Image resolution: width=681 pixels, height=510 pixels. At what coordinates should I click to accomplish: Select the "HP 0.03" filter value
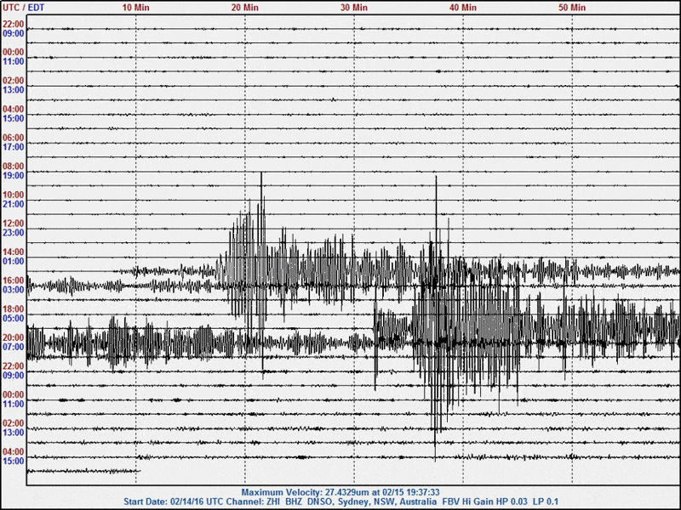pos(512,501)
